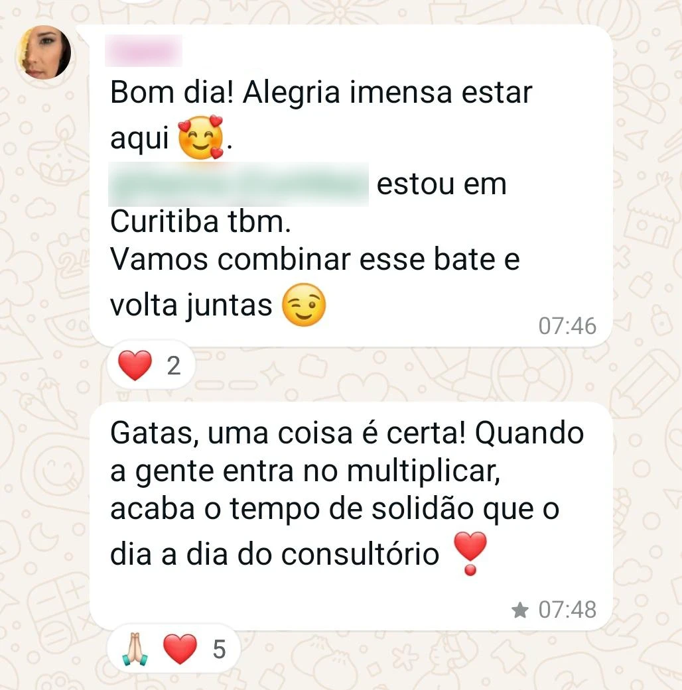Screen dimensions: 682x690
Task: Tap the reaction count 5
Action: 220,650
